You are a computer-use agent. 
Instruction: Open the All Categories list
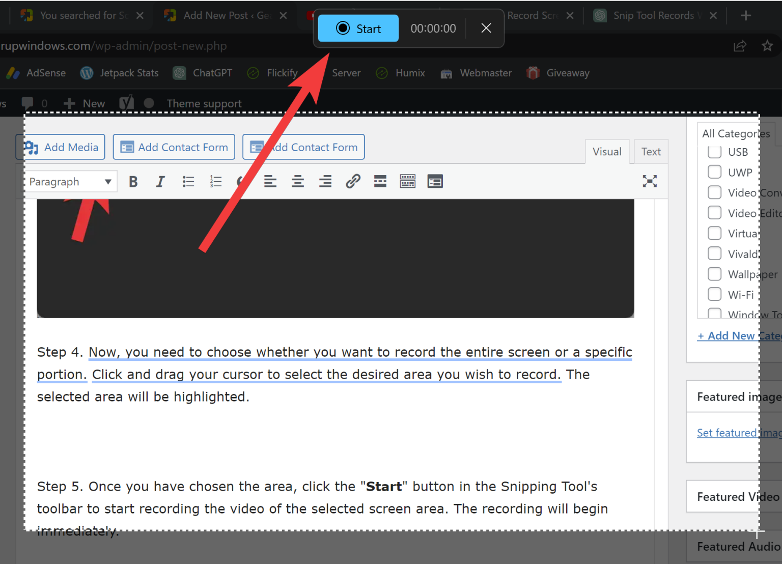(735, 133)
